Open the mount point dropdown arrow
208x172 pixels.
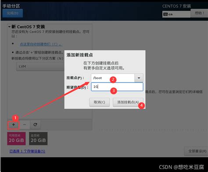[139, 78]
